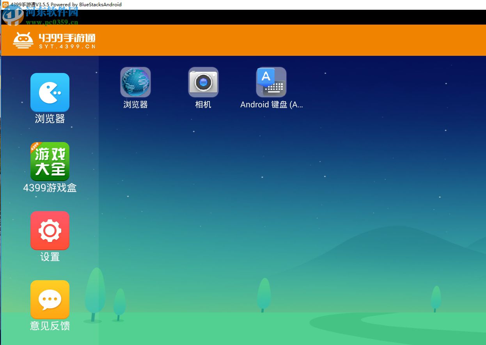Click the 4399手游通 robot logo
This screenshot has height=345, width=486.
coord(23,40)
